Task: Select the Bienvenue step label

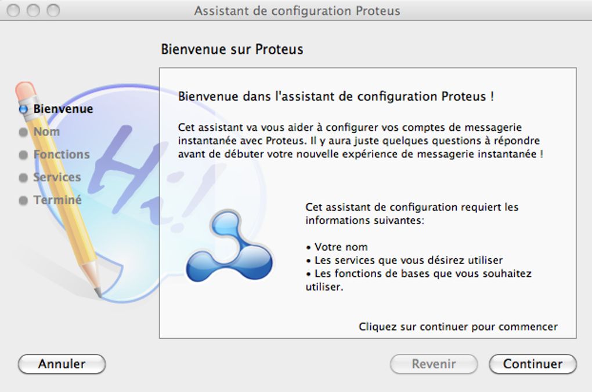Action: (x=62, y=109)
